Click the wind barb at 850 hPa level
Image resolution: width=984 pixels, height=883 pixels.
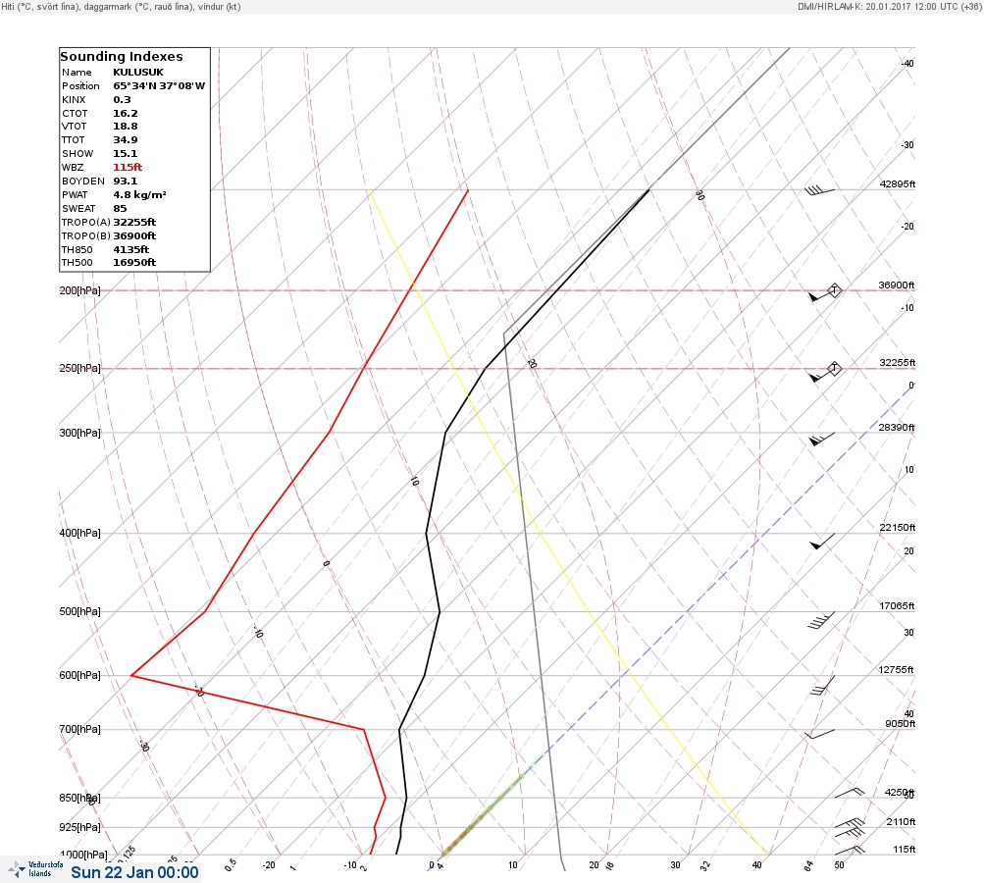click(850, 794)
